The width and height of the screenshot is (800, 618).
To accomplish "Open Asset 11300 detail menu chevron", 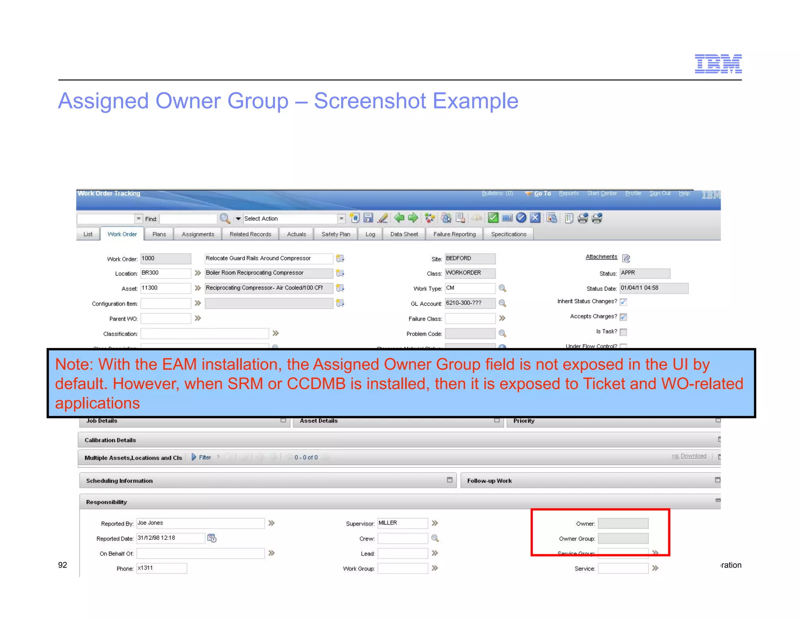I will 198,288.
